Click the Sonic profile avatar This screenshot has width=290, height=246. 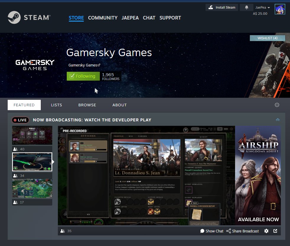(280, 9)
